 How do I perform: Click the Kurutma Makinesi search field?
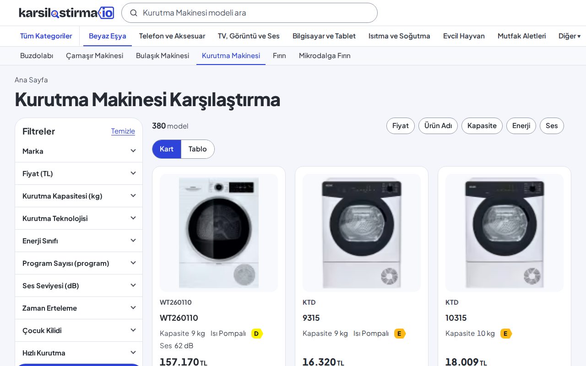[x=250, y=13]
